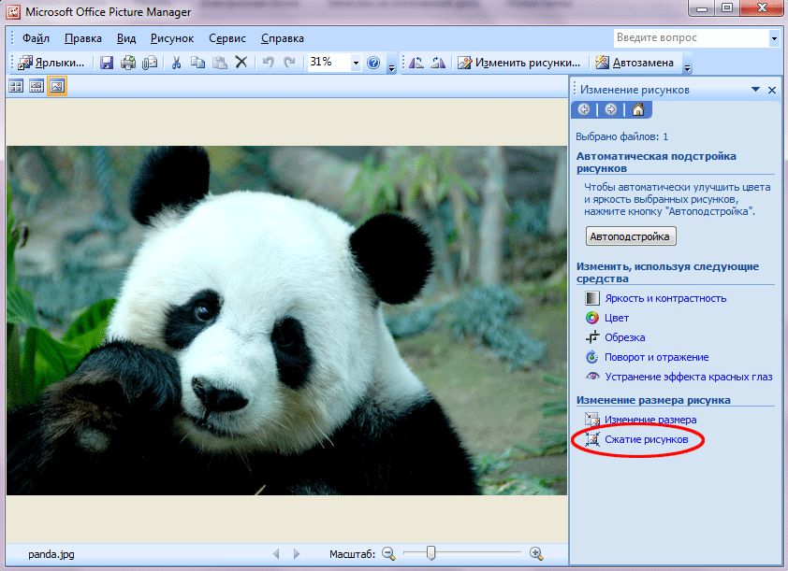Viewport: 788px width, 571px height.
Task: Click the Cut (scissors) toolbar icon
Action: coord(175,63)
